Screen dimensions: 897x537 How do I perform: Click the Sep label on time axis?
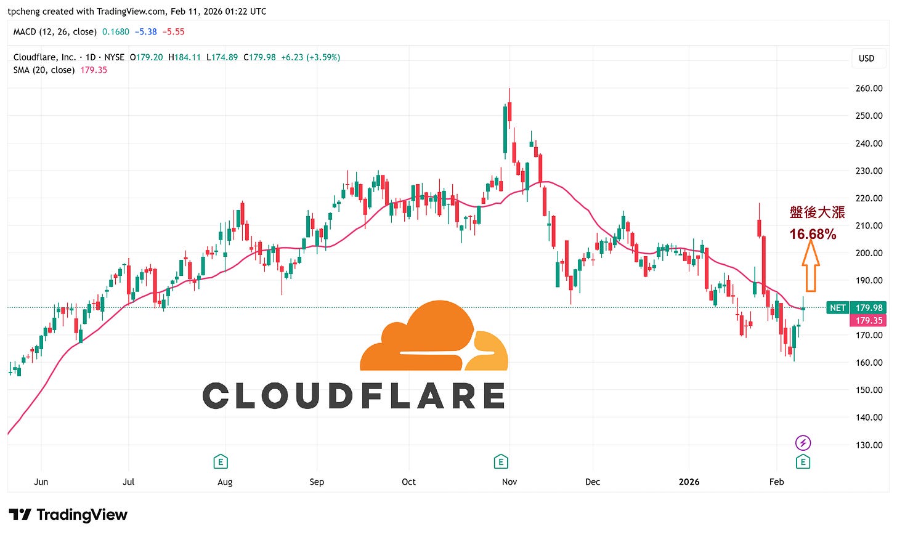(317, 482)
